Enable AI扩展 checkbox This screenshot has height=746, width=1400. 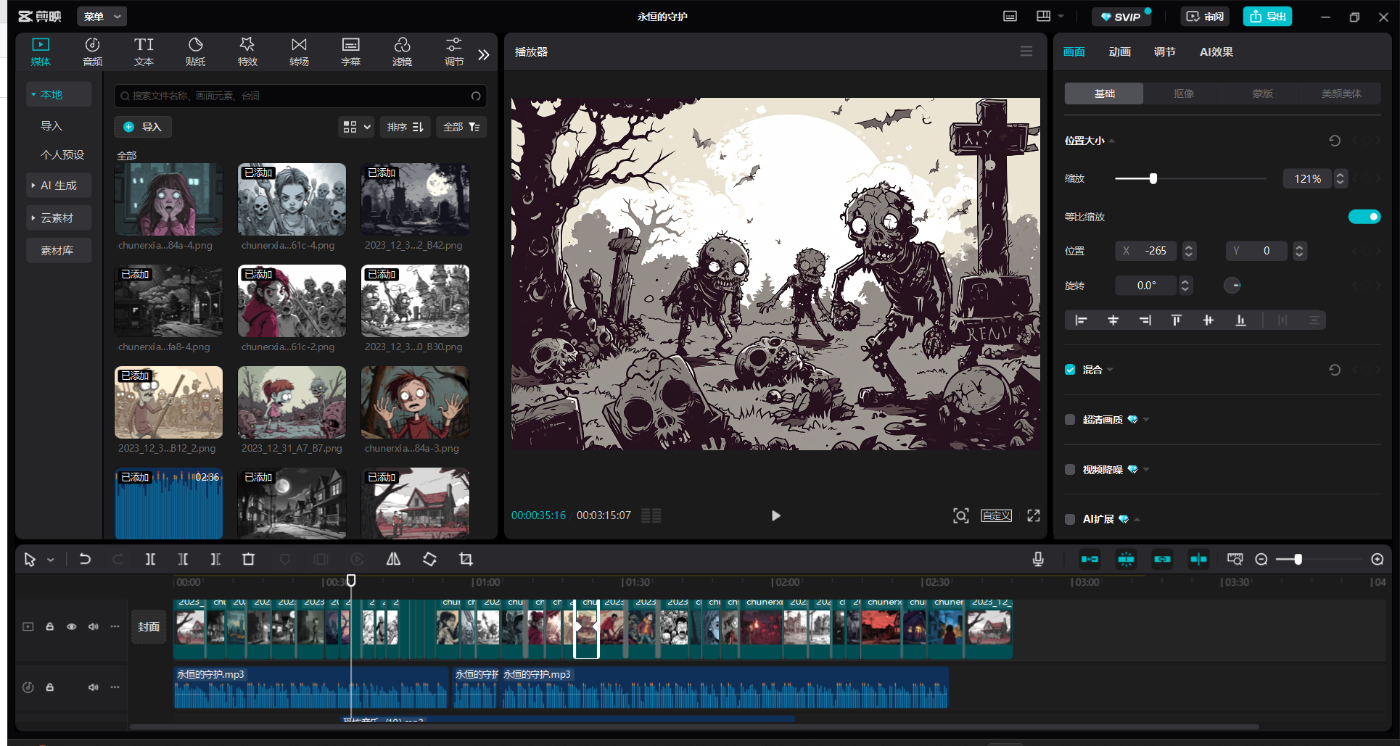1070,519
